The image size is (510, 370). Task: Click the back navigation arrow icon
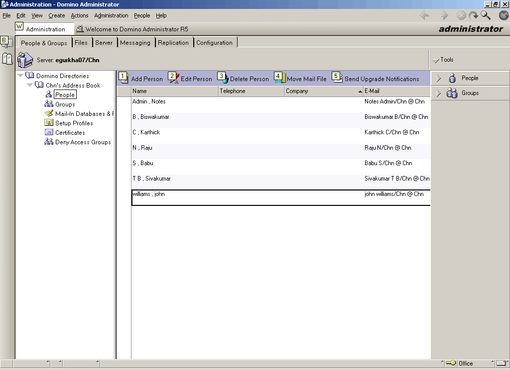[424, 15]
